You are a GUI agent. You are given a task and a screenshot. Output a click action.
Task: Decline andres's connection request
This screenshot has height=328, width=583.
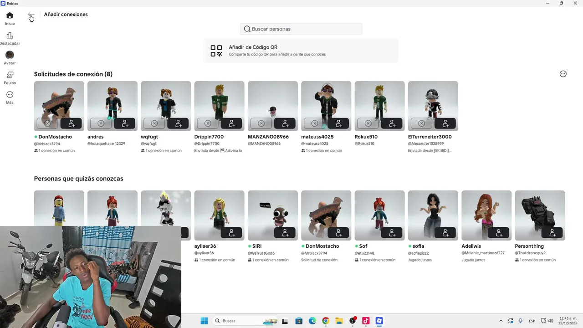point(101,123)
